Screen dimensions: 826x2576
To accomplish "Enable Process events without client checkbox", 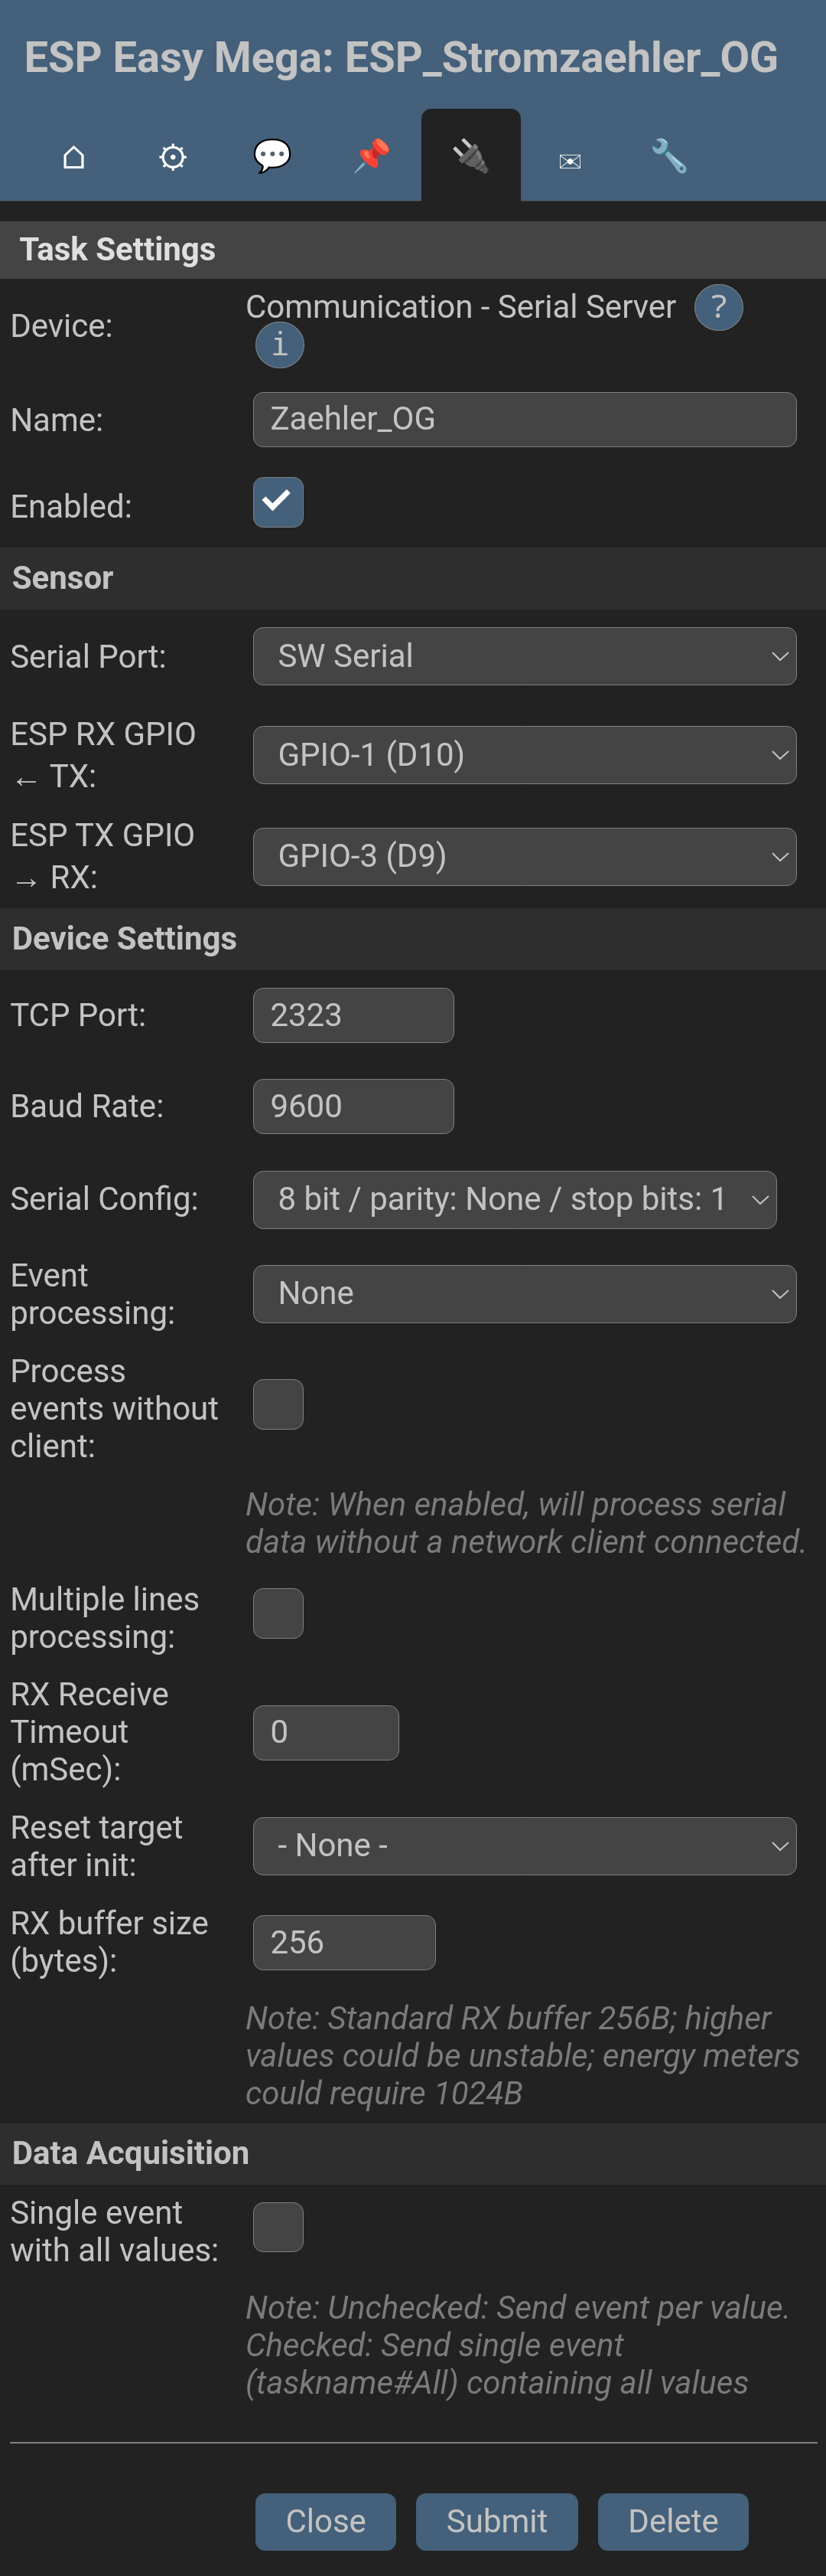I will [278, 1404].
